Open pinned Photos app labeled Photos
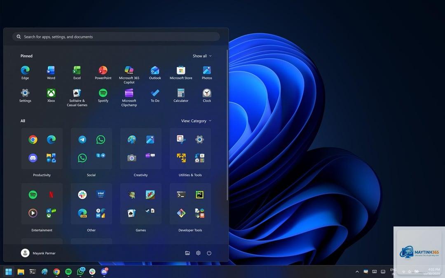This screenshot has width=445, height=278. [x=207, y=73]
